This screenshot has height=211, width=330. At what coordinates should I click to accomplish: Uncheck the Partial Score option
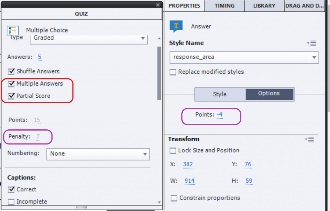(12, 96)
